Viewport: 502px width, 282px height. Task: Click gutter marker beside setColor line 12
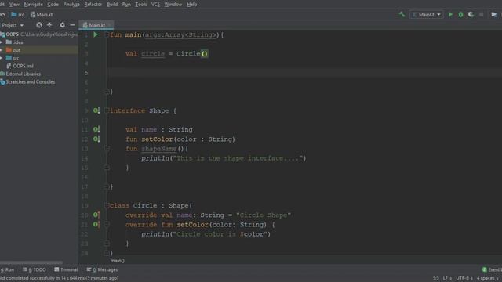click(x=96, y=139)
